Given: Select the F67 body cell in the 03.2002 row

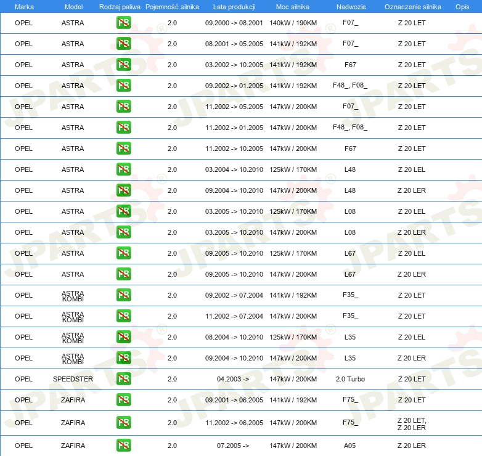Looking at the screenshot, I should pos(350,65).
